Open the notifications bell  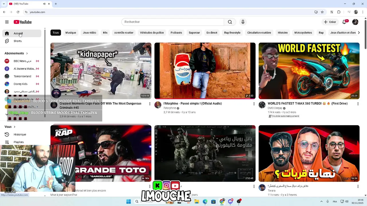[x=345, y=22]
